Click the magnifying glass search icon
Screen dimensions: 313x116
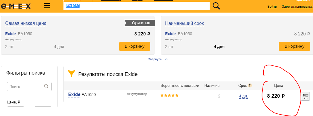pos(216,6)
